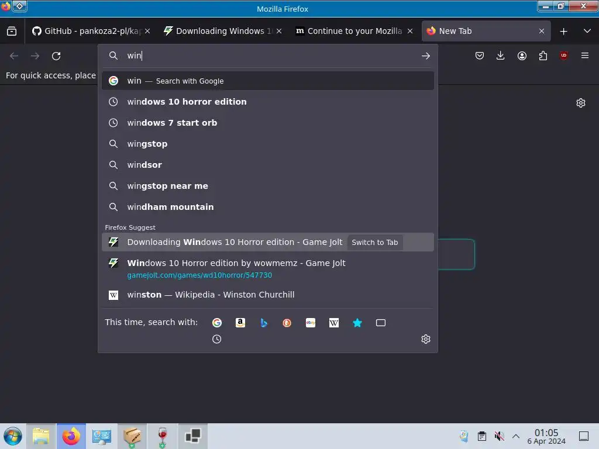The width and height of the screenshot is (599, 449).
Task: Open Firefox View tab list icon
Action: coord(12,31)
